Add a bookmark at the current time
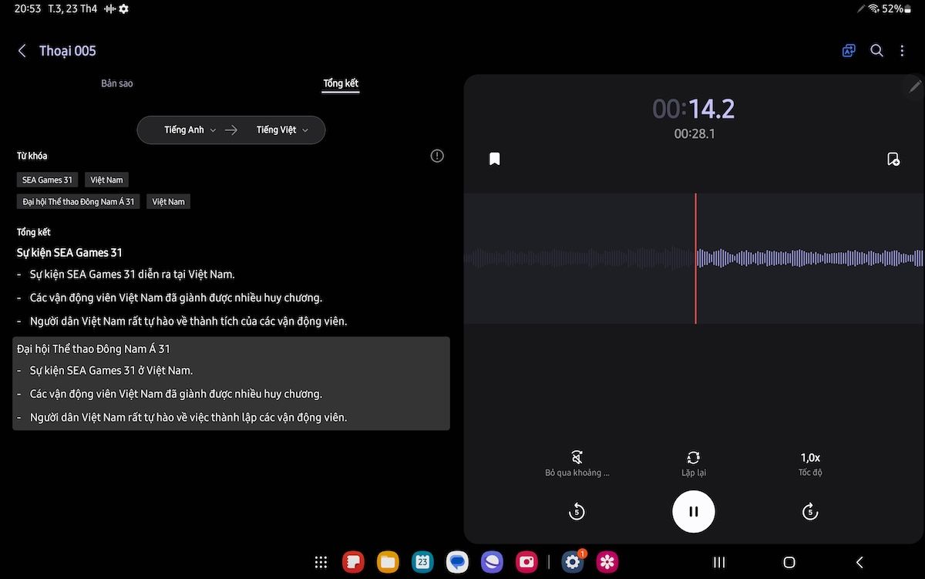Screen dimensions: 925x579 tap(893, 159)
